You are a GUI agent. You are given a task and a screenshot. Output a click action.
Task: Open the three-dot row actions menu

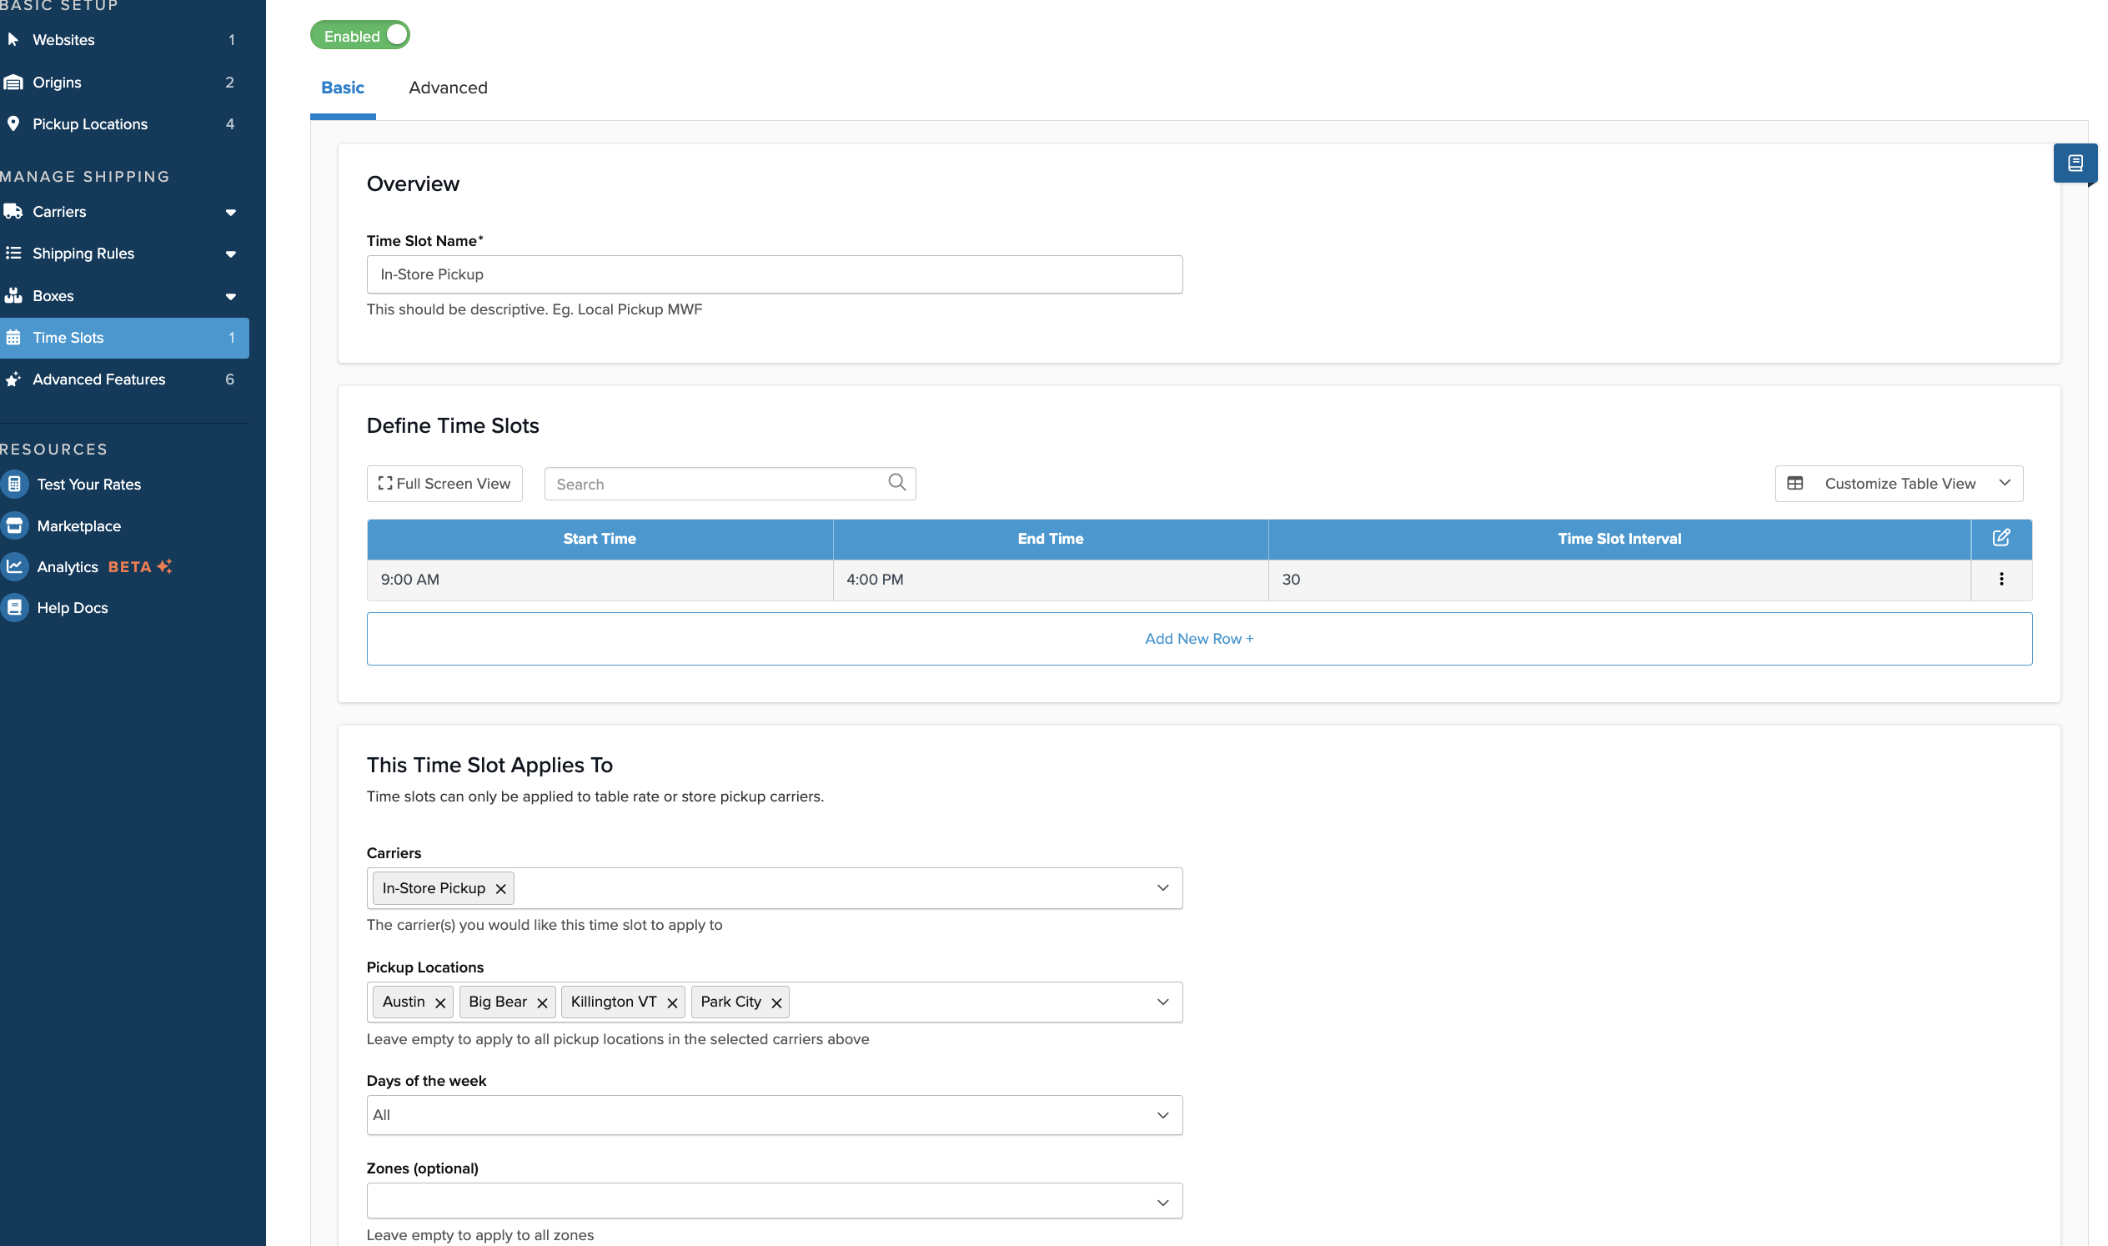click(2000, 580)
